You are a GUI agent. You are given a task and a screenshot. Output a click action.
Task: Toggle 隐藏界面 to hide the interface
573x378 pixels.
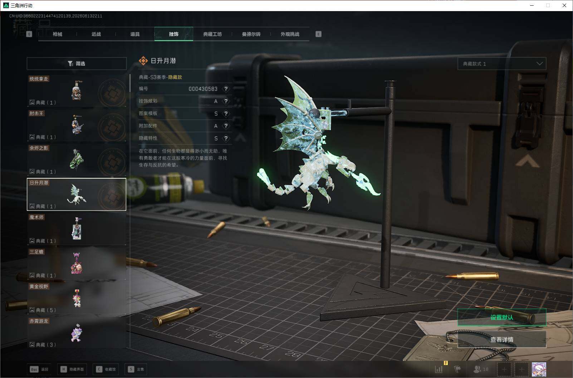[x=72, y=369]
